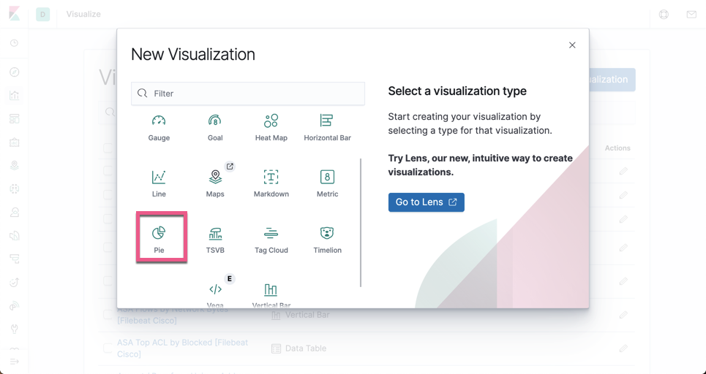Pick the TSVB visualization type
706x374 pixels.
pyautogui.click(x=215, y=240)
